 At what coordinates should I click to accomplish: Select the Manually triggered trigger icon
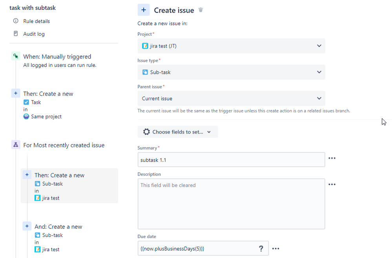tap(16, 57)
